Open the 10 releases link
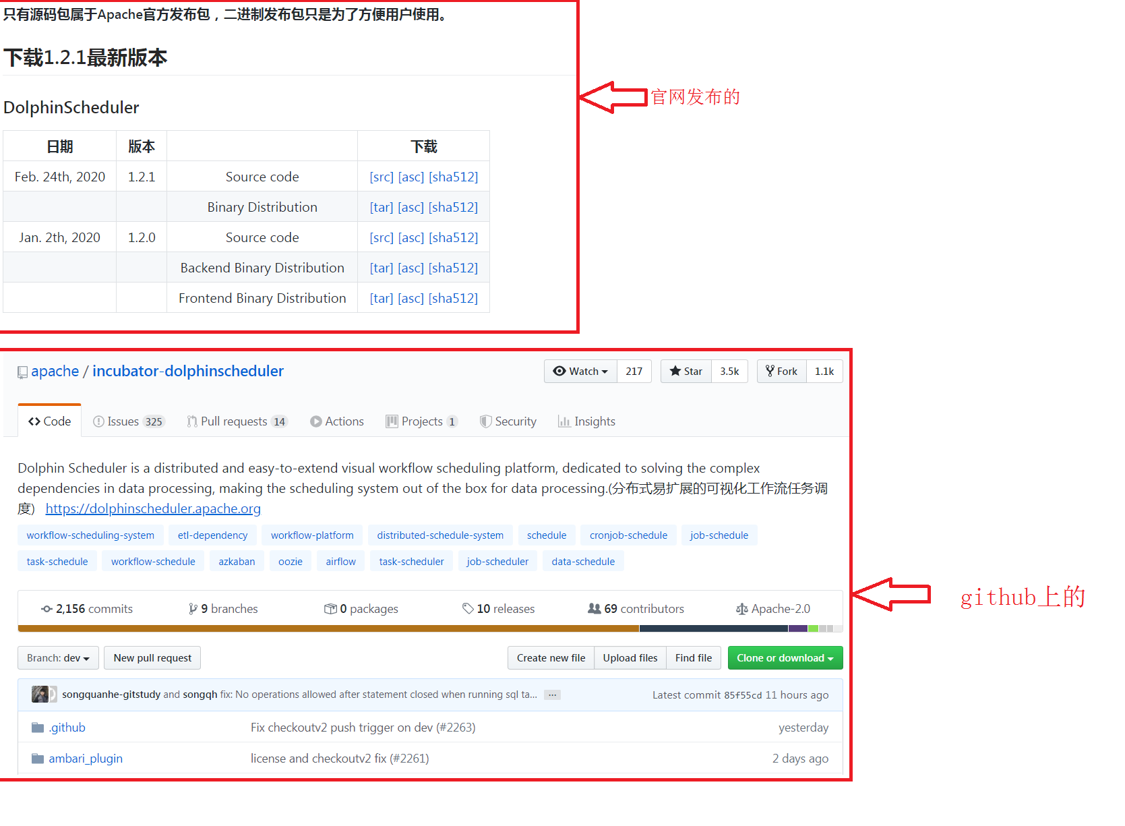 [x=499, y=609]
